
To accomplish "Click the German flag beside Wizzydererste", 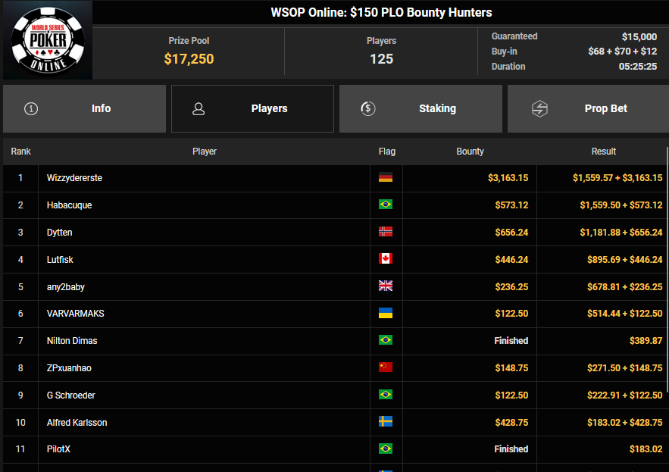I will pyautogui.click(x=386, y=178).
